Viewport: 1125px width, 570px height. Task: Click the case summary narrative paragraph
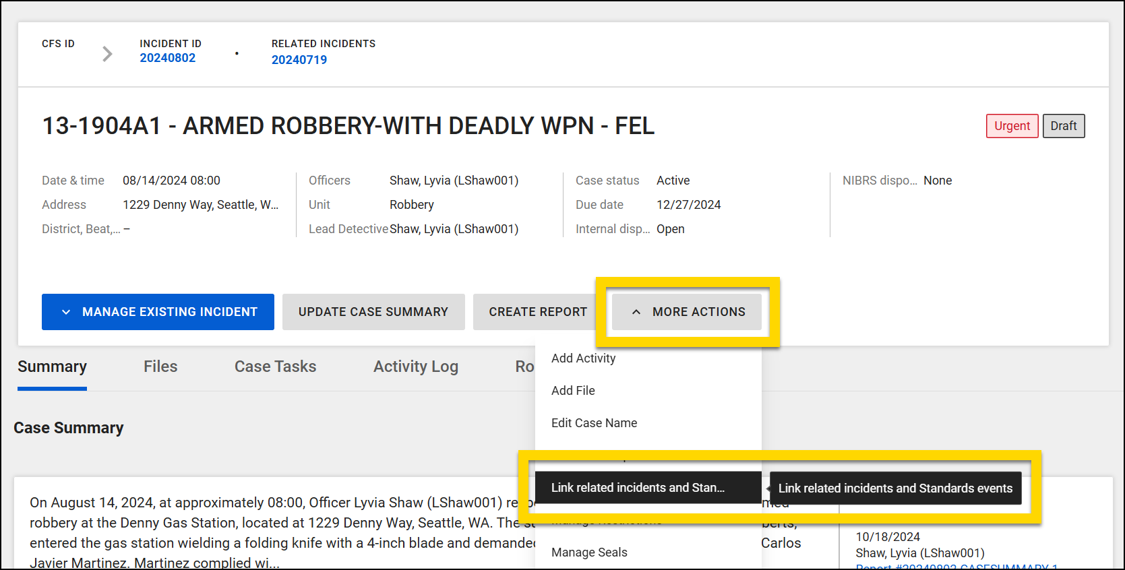282,532
